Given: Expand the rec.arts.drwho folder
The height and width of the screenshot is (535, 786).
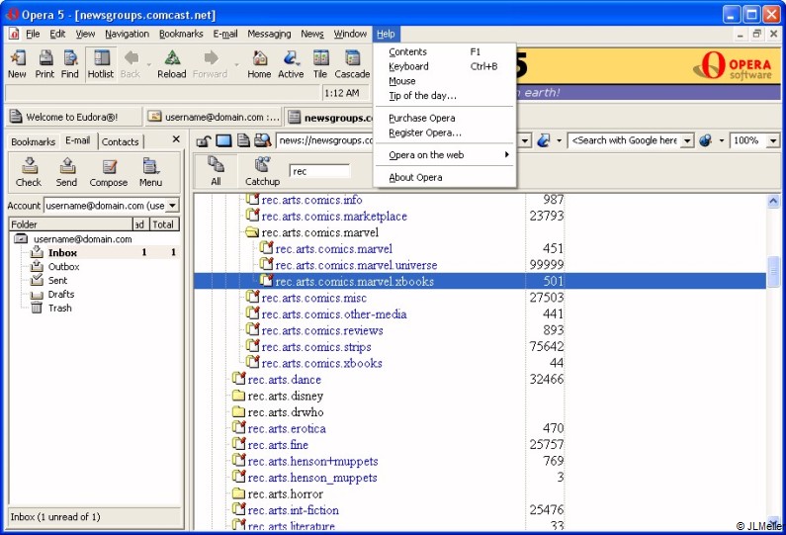Looking at the screenshot, I should pos(238,412).
